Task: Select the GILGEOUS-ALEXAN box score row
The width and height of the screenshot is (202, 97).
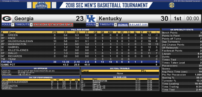Action: tap(80, 41)
